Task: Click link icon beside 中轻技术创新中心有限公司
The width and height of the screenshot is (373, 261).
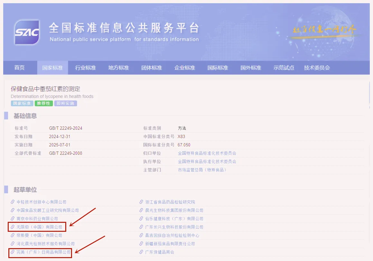Action: (x=13, y=202)
